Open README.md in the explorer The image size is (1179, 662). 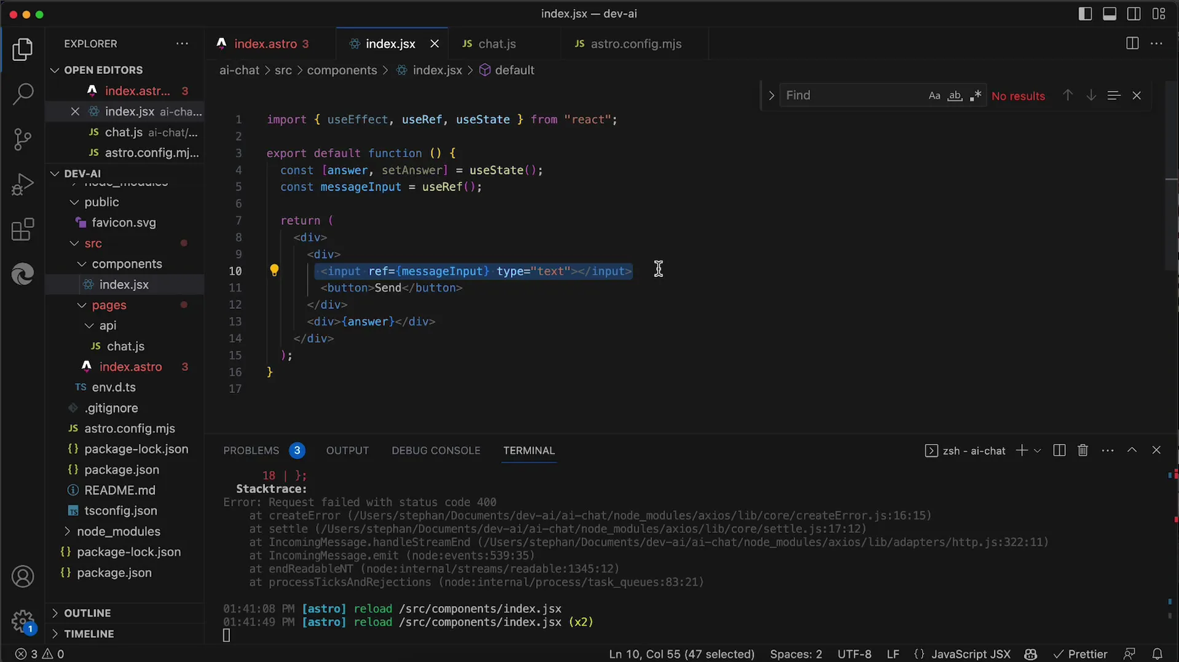[x=119, y=490]
